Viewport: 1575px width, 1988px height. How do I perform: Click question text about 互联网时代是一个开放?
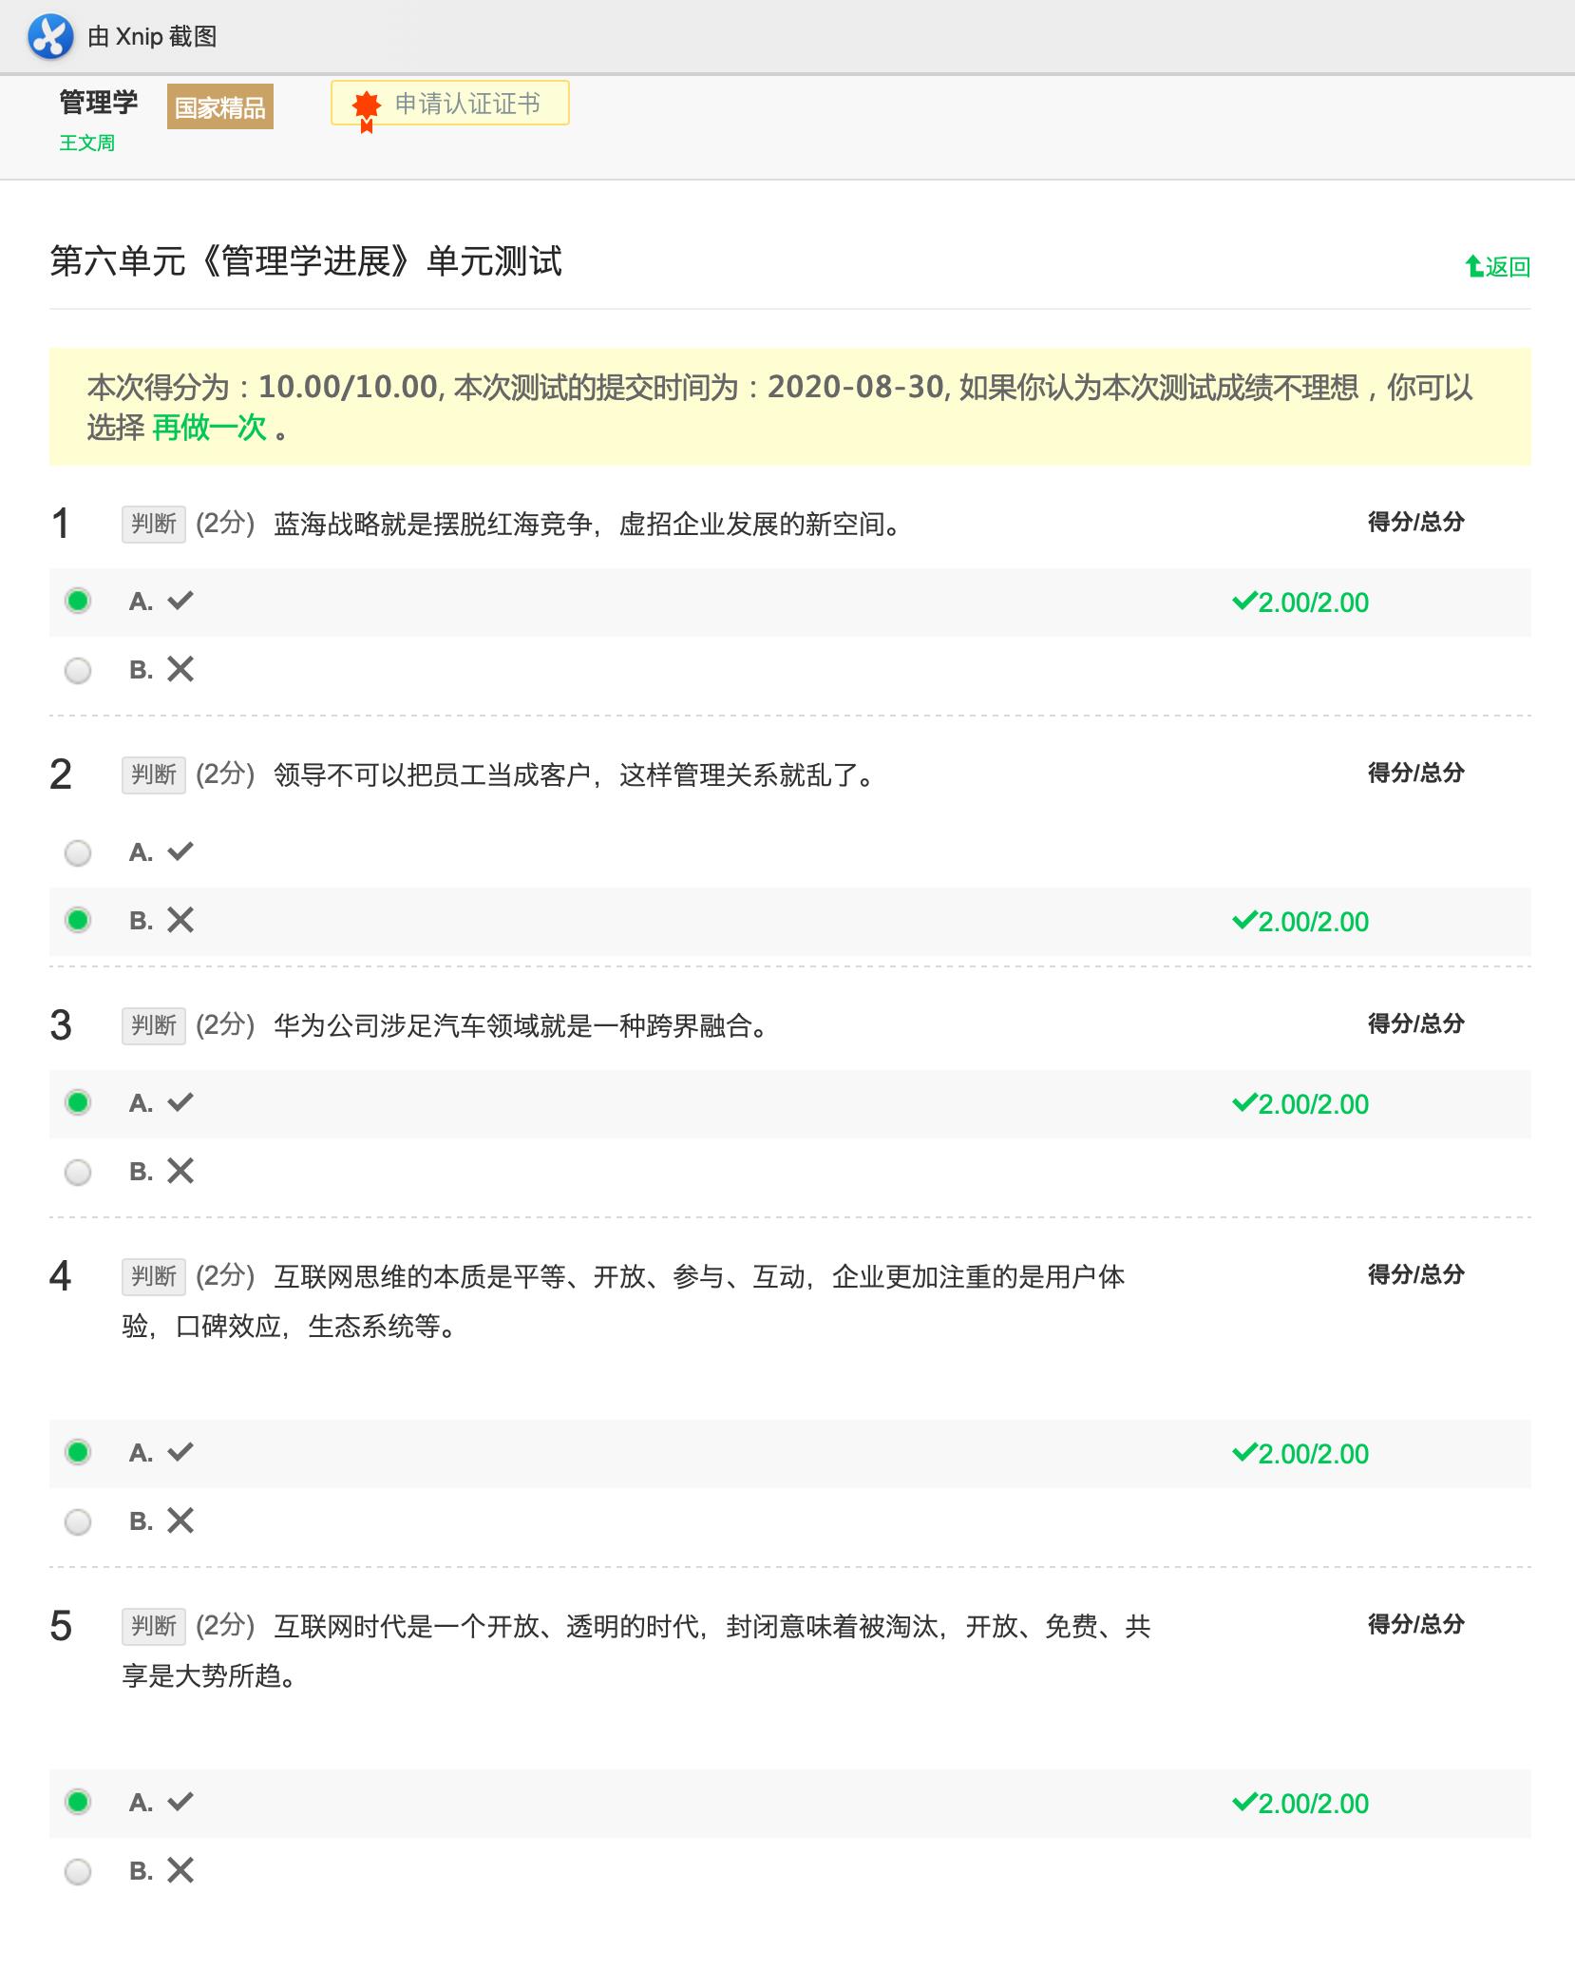[636, 1651]
